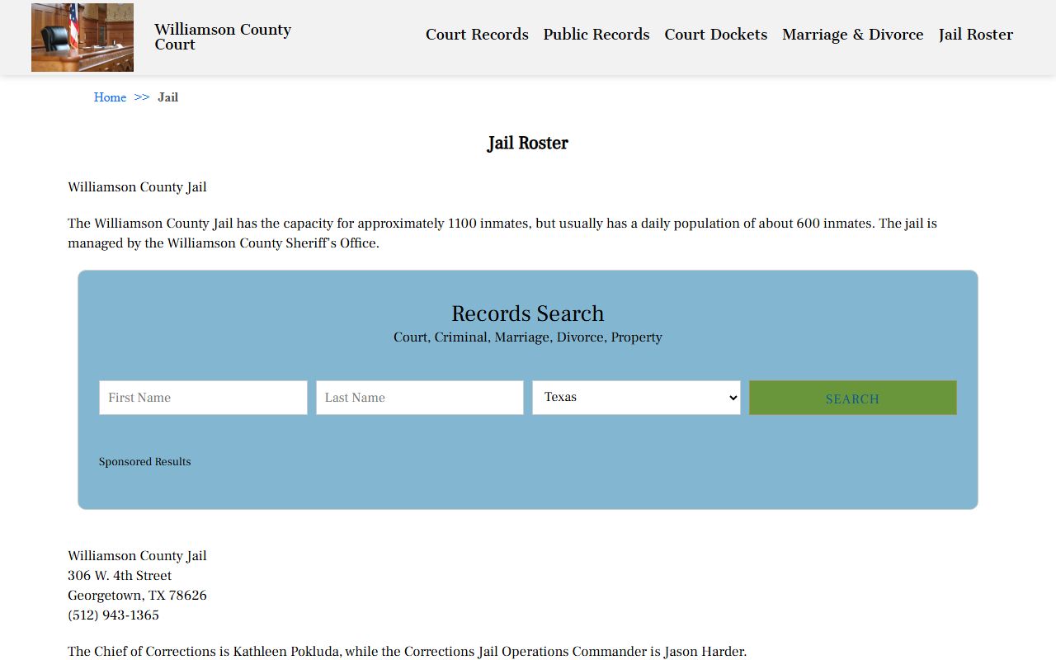
Task: Click the green SEARCH button
Action: [x=853, y=398]
